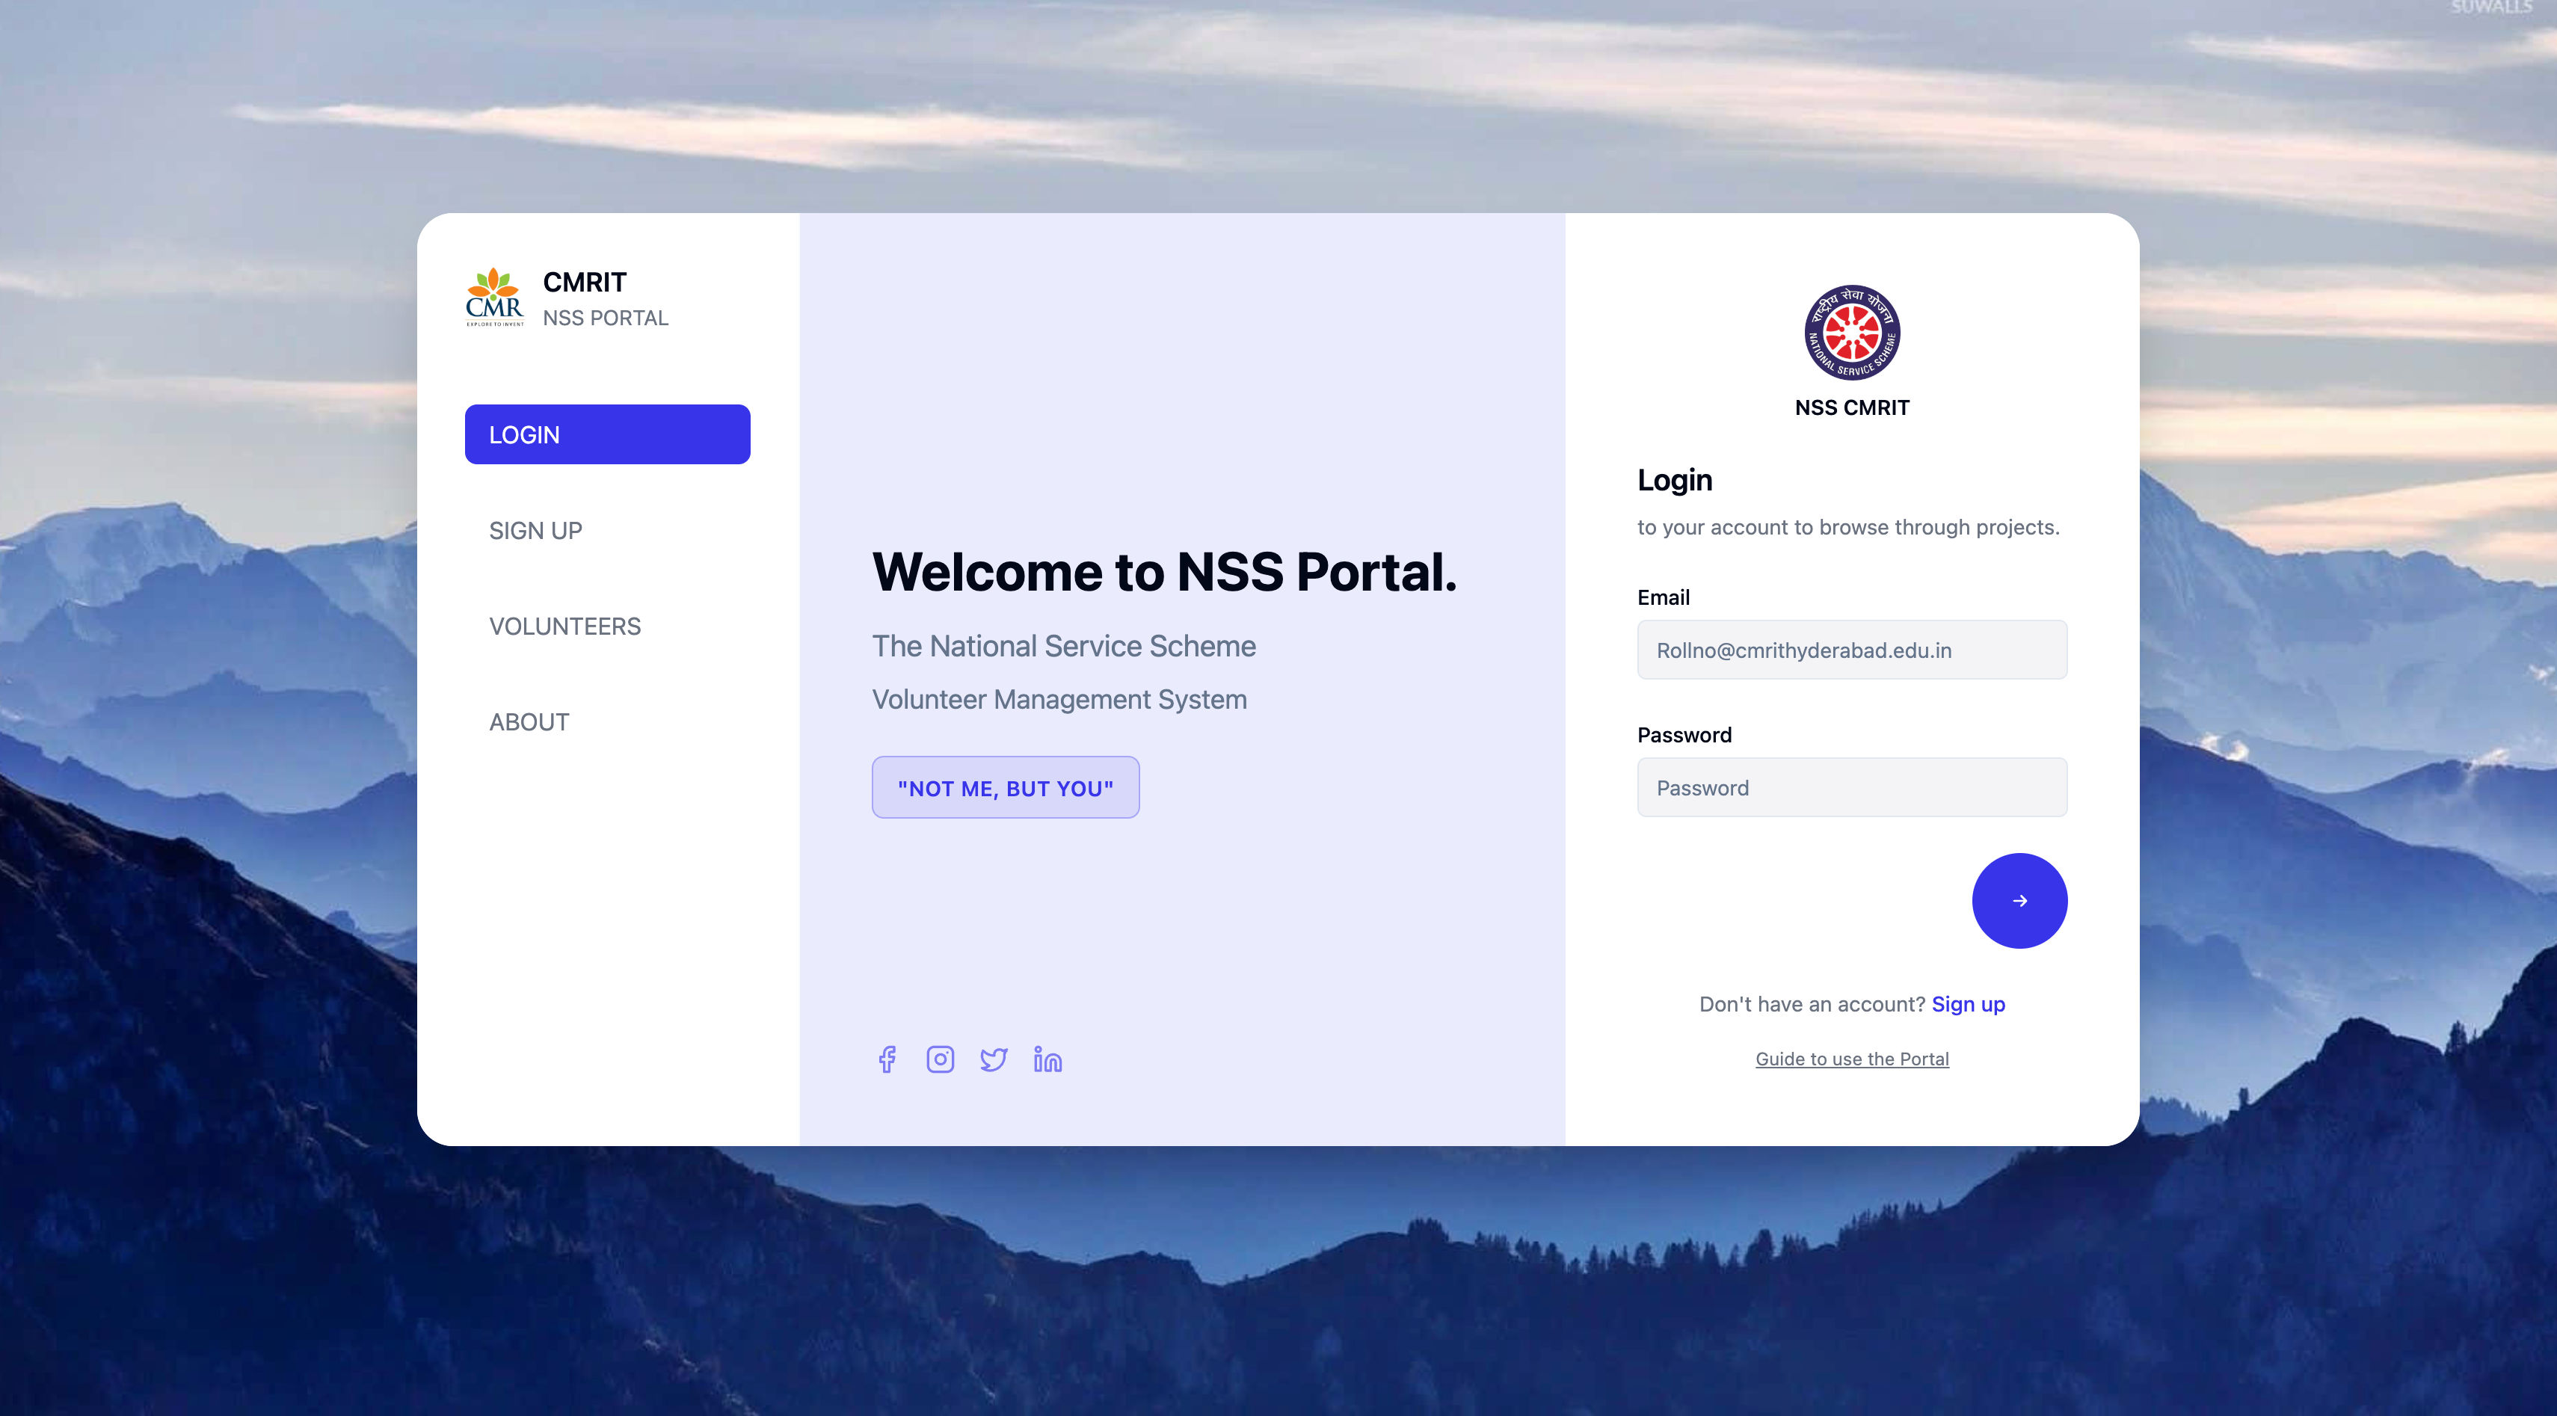This screenshot has height=1416, width=2557.
Task: Open the Instagram social link icon
Action: tap(940, 1059)
